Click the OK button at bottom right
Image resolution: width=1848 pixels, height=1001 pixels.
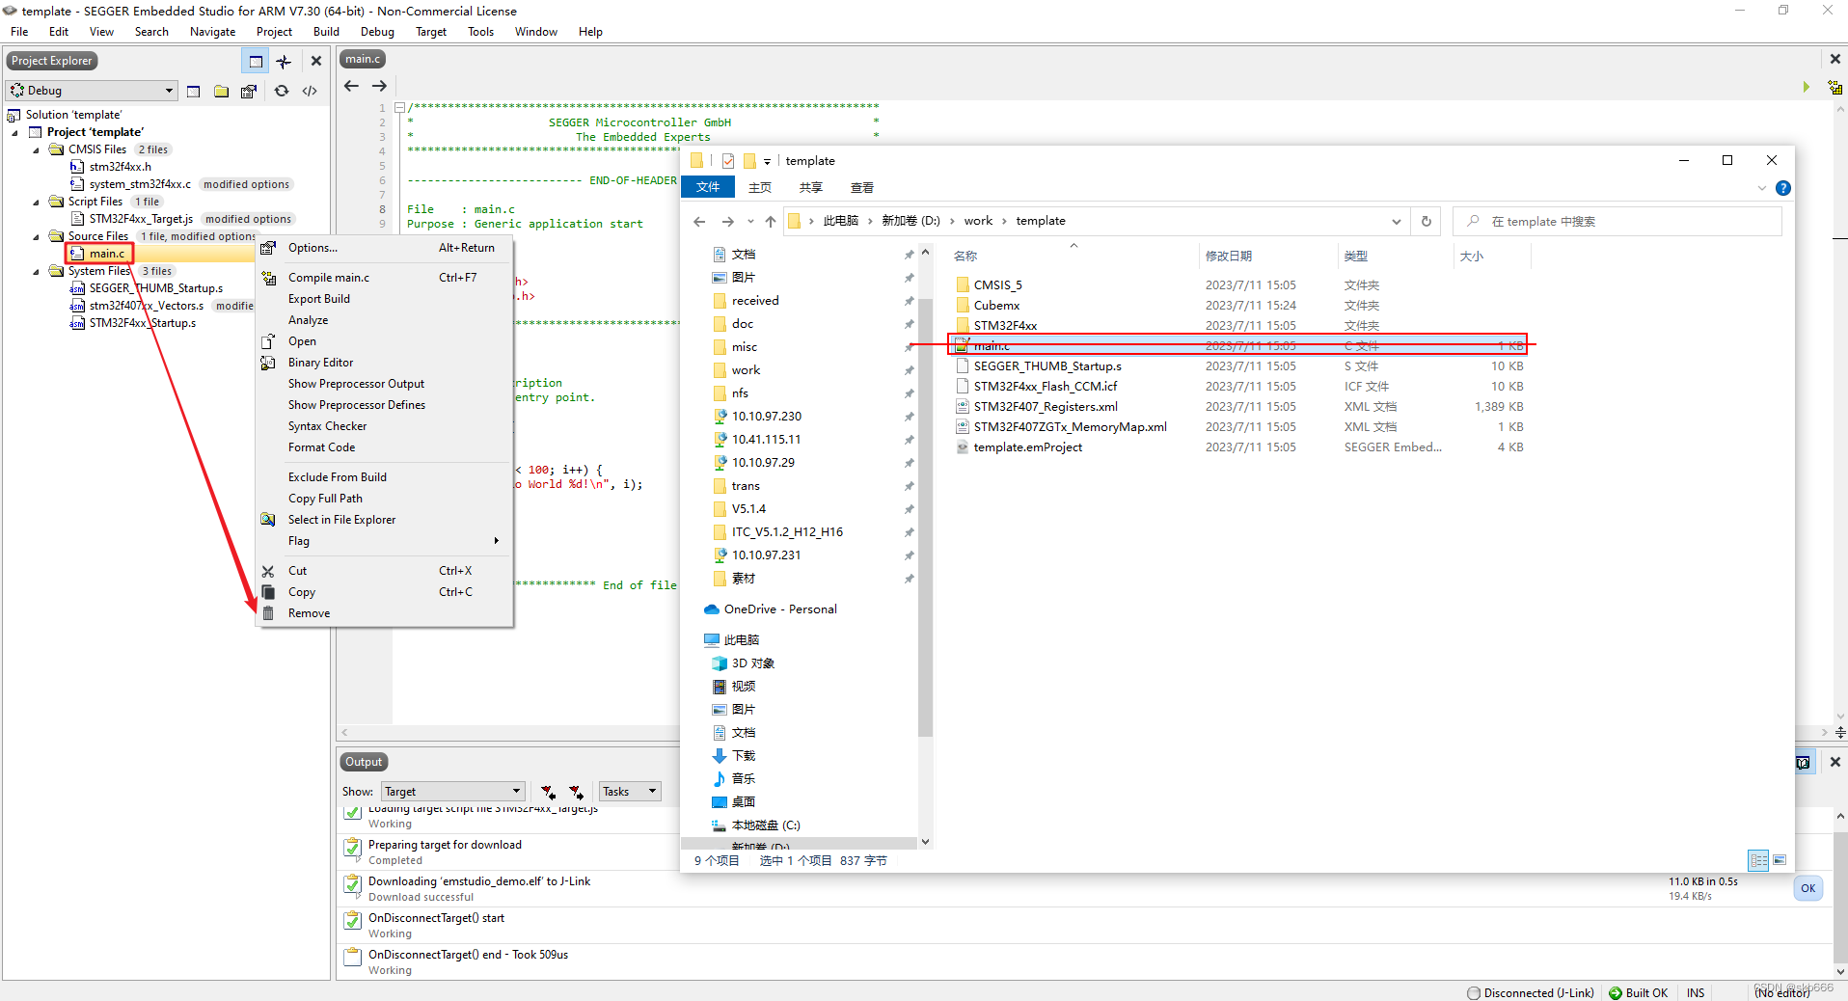point(1807,888)
